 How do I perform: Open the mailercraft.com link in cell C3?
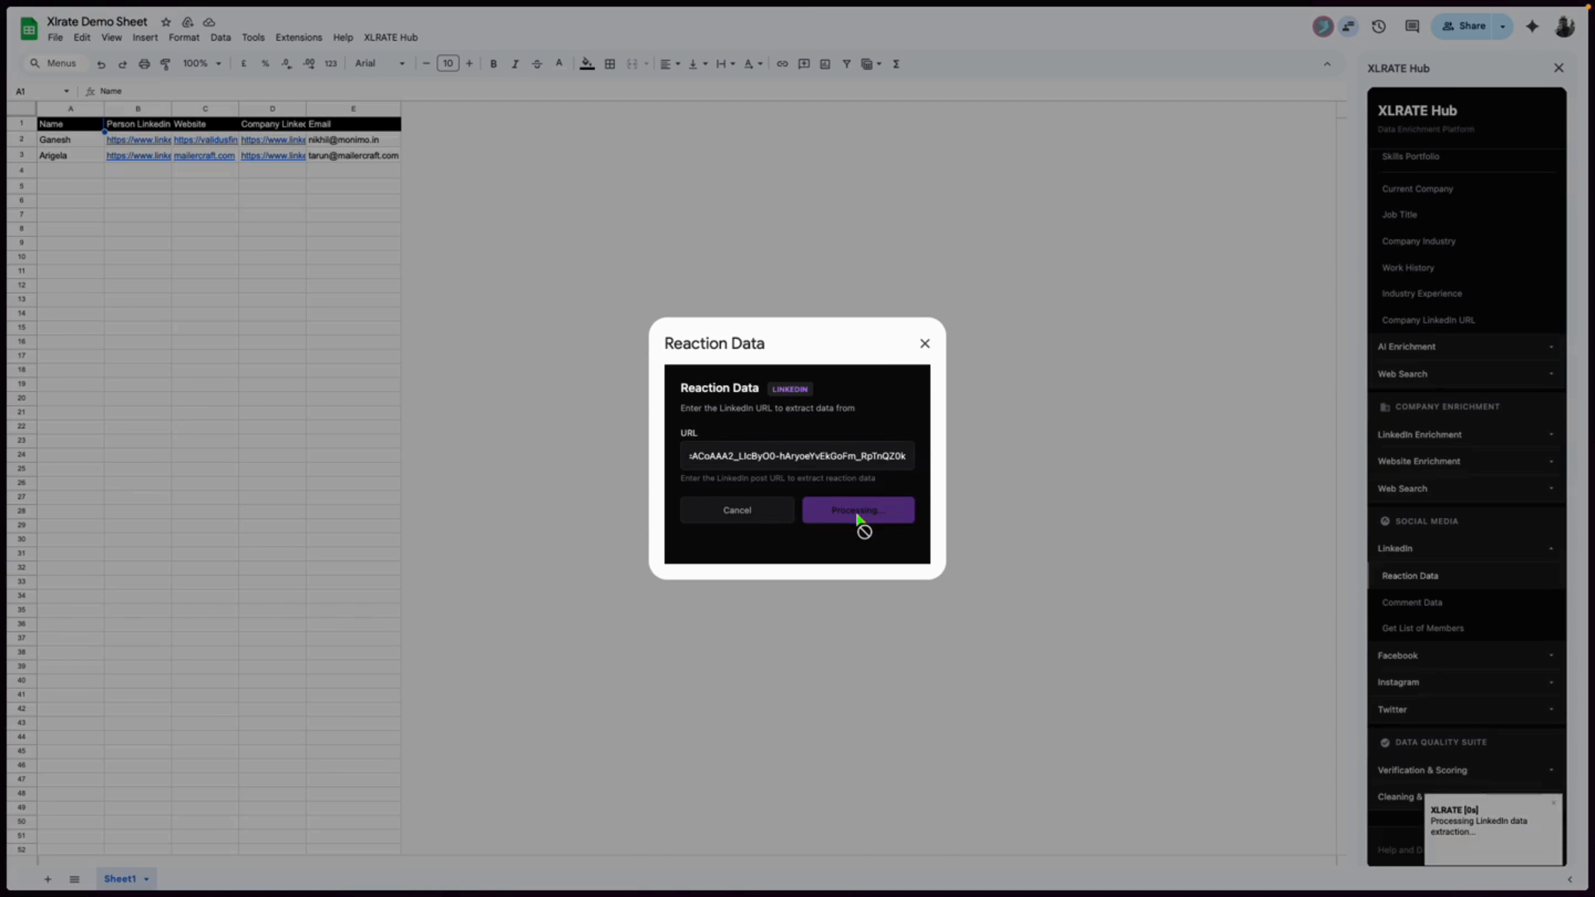pyautogui.click(x=204, y=155)
